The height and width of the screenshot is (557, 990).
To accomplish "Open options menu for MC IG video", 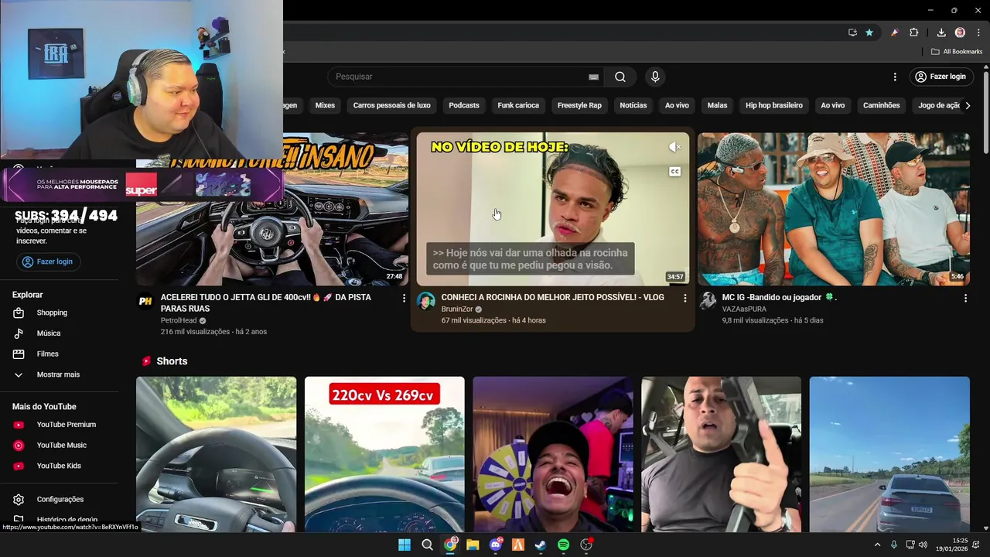I will [965, 298].
